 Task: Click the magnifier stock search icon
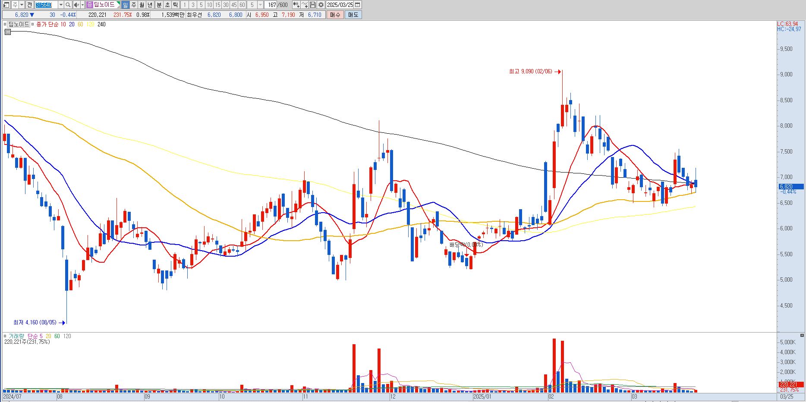coord(68,5)
